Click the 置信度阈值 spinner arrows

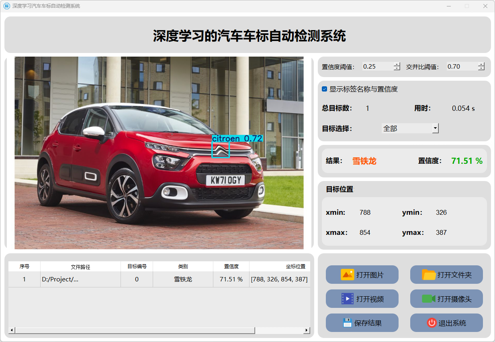tap(397, 67)
